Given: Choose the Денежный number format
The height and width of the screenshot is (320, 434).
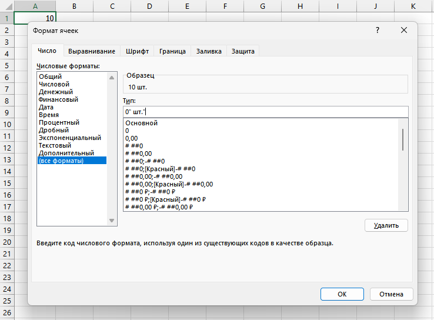Looking at the screenshot, I should tap(56, 92).
